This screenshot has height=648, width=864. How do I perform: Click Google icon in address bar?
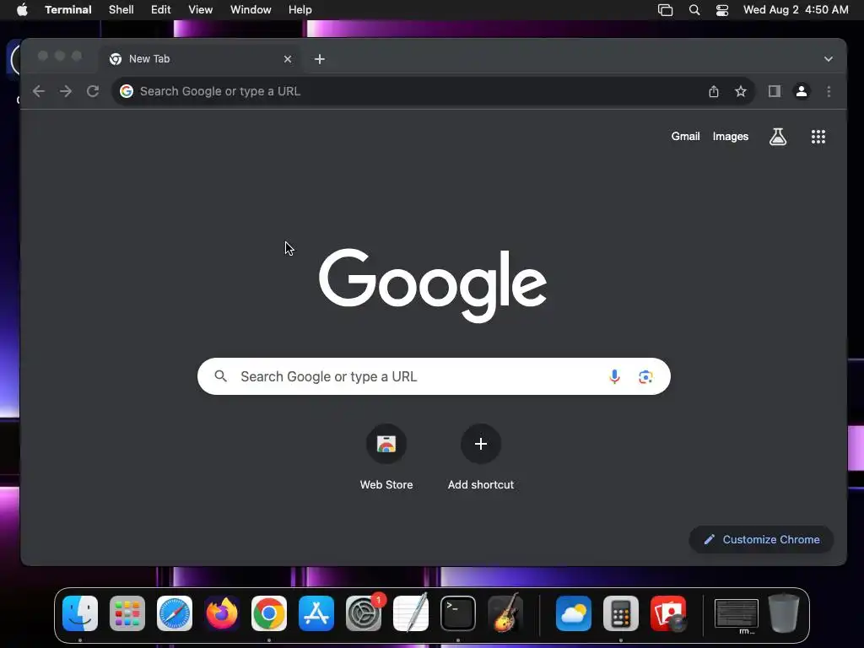click(x=127, y=91)
